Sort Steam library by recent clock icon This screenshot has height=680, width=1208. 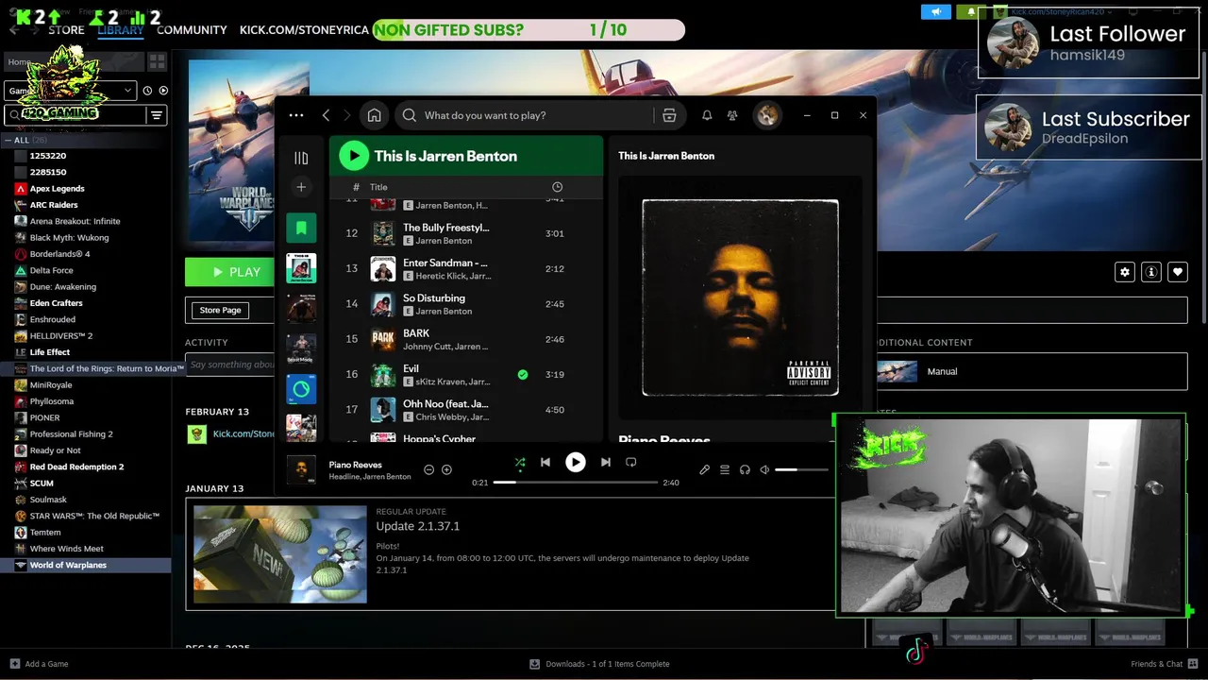(147, 91)
